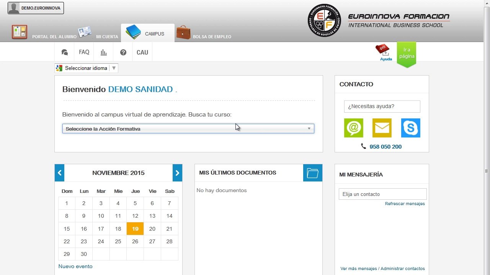490x275 pixels.
Task: Select day 1 in the calendar
Action: (x=67, y=203)
